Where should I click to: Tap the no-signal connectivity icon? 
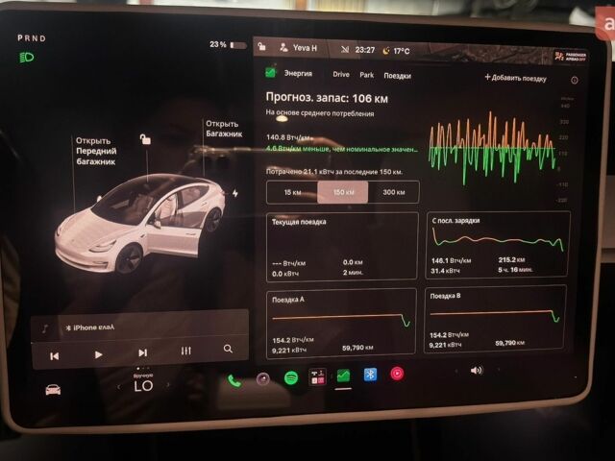point(345,49)
